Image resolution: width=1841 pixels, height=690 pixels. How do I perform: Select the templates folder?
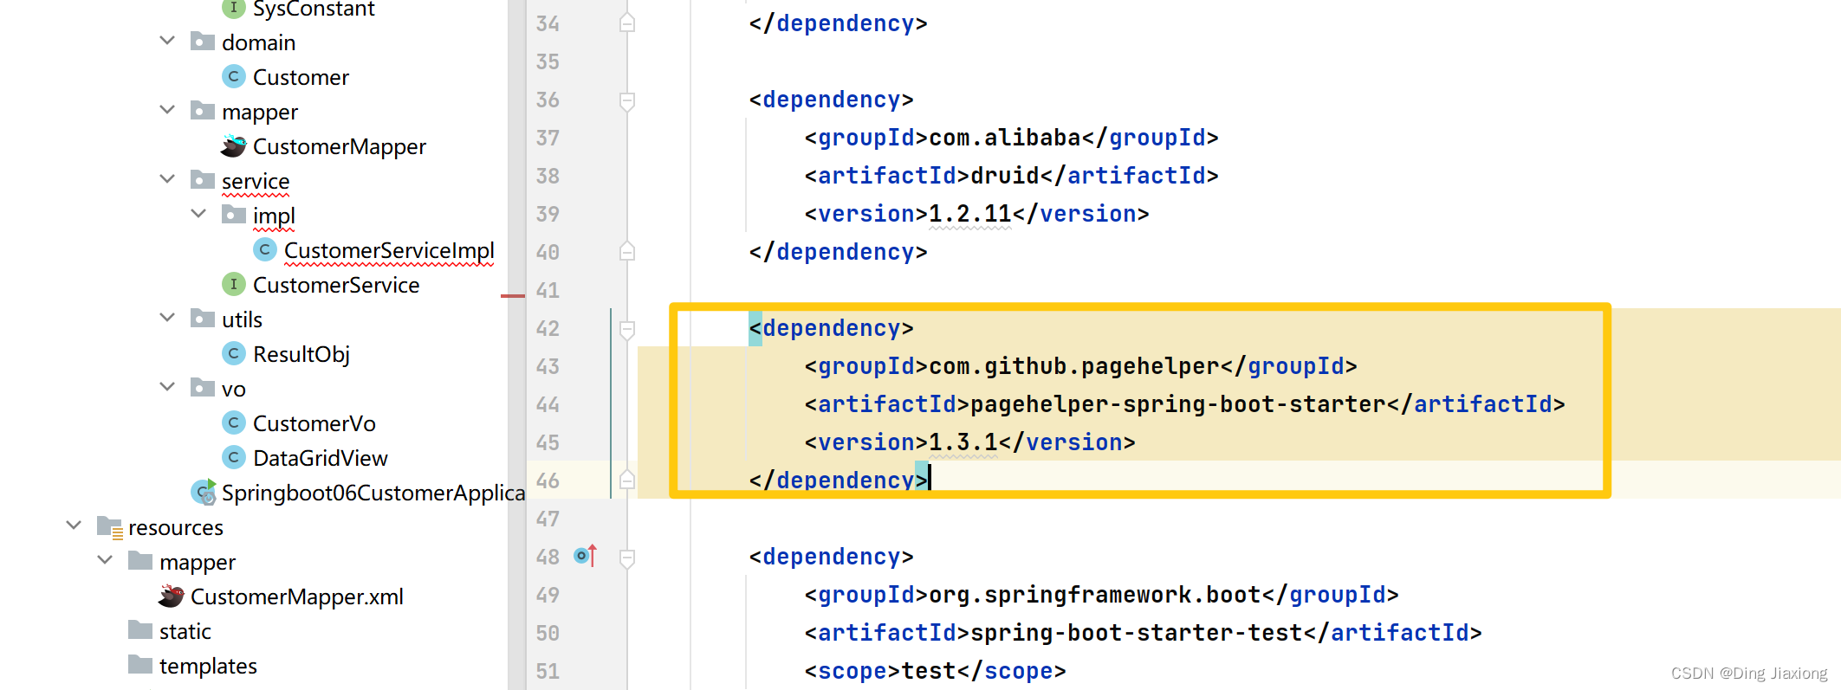click(208, 666)
